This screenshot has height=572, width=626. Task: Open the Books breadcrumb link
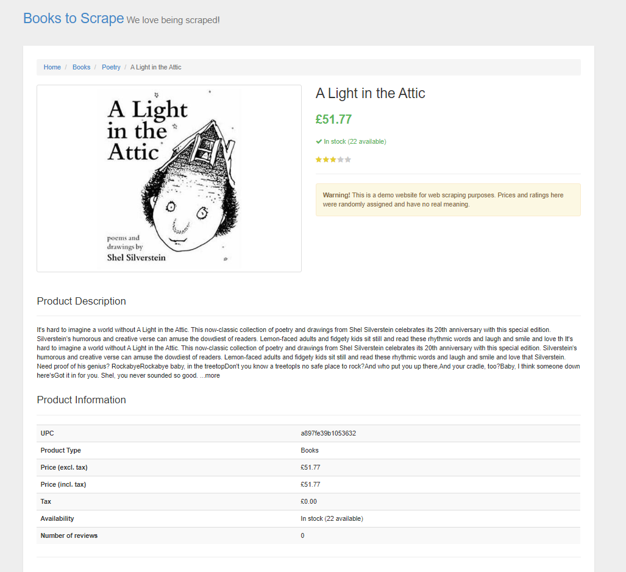[x=81, y=67]
